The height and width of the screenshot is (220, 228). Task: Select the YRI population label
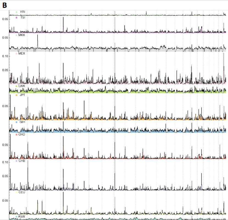tap(23, 12)
